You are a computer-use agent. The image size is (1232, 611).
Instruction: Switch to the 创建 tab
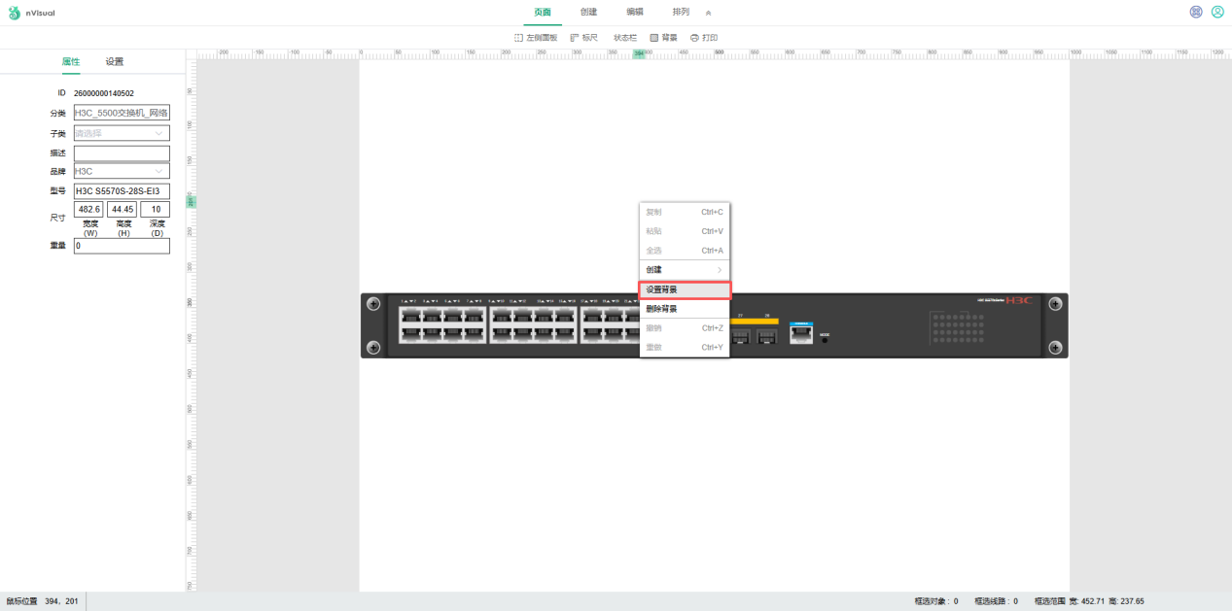(588, 12)
